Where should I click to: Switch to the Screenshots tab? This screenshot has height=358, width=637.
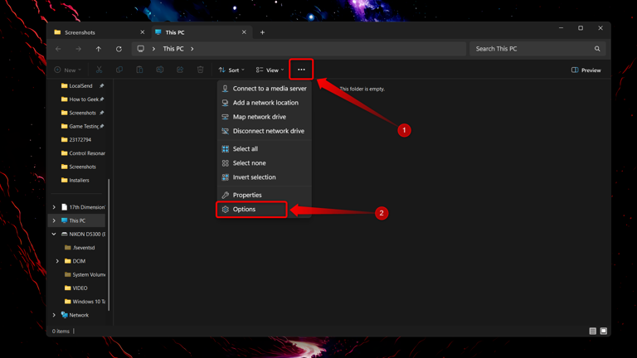[x=99, y=32]
